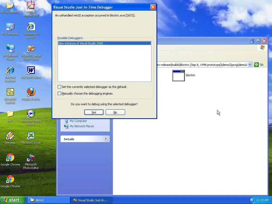Viewport: 272px width, 204px height.
Task: Open My Documents desktop icon
Action: [x=10, y=7]
